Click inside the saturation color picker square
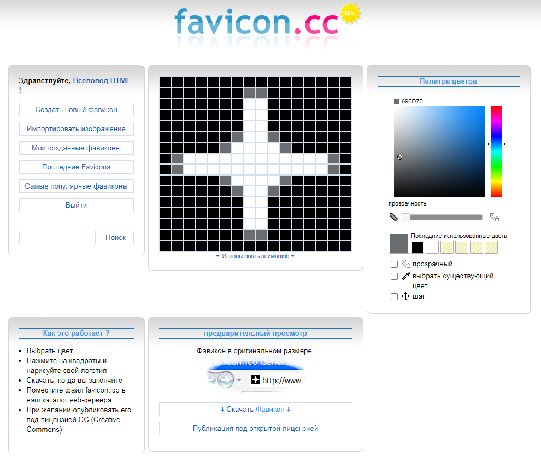This screenshot has width=541, height=456. tap(439, 151)
